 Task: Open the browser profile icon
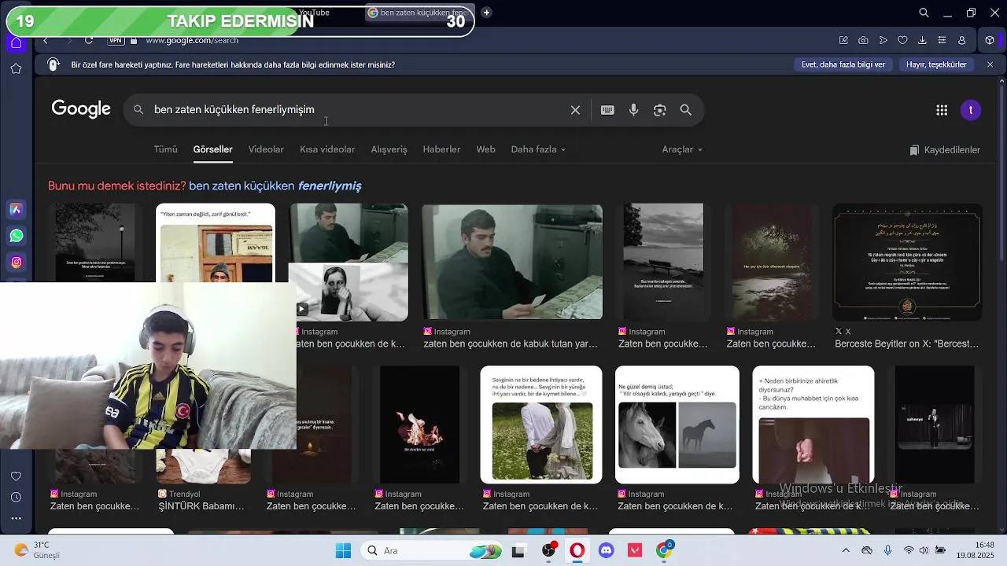coord(961,40)
